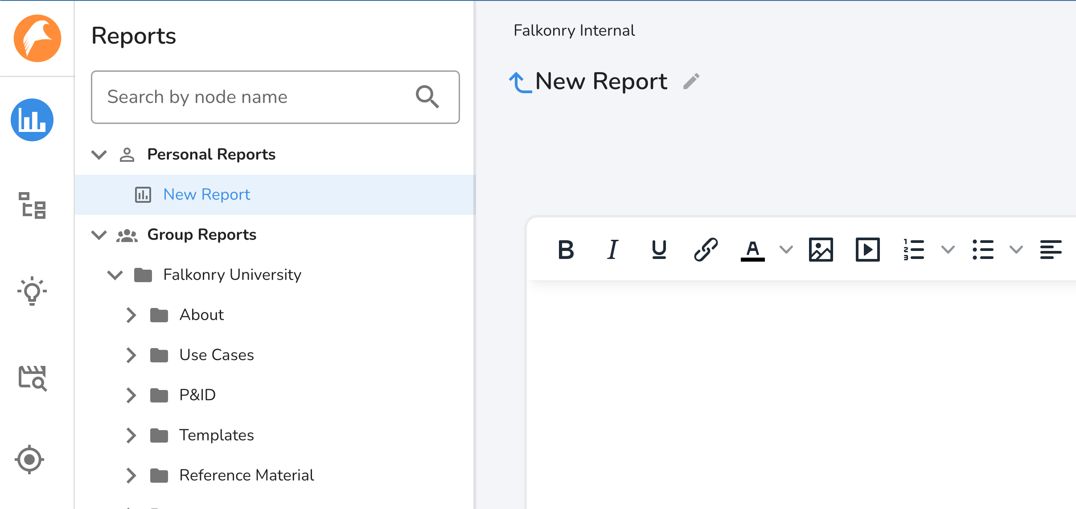This screenshot has width=1076, height=509.
Task: Insert an image with picture icon
Action: click(821, 250)
